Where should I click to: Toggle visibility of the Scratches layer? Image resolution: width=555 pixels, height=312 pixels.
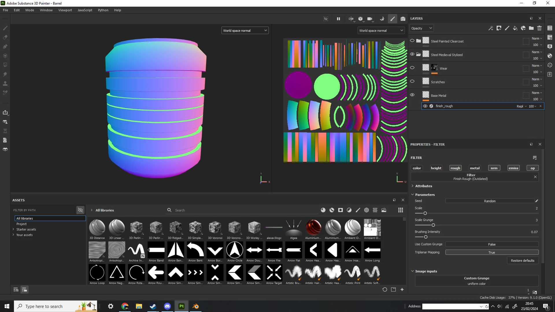(412, 81)
